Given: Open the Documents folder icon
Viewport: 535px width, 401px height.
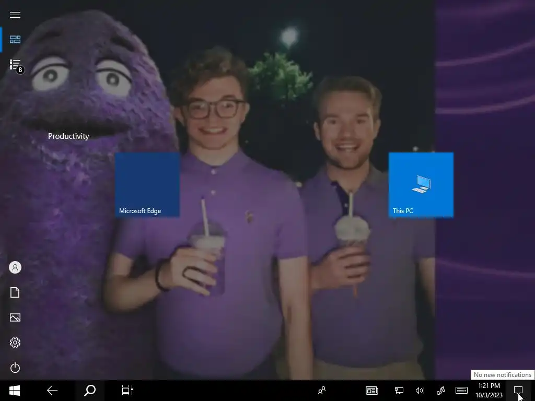Looking at the screenshot, I should click(x=15, y=292).
